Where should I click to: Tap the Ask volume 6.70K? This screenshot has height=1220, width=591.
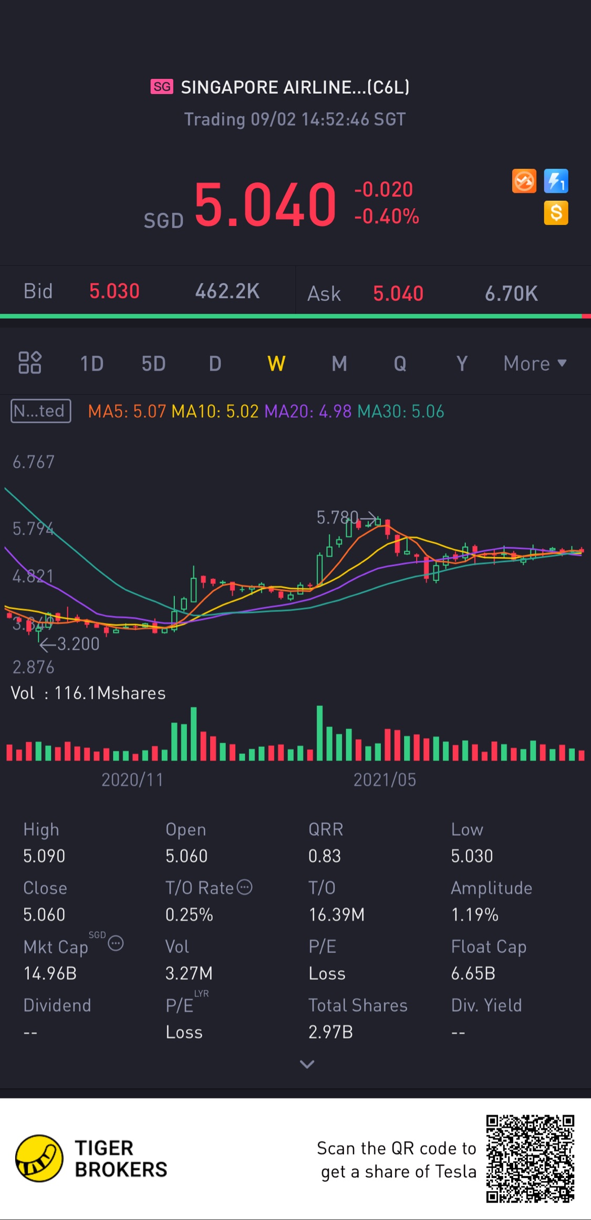click(x=511, y=293)
